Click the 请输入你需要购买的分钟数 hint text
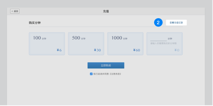The height and width of the screenshot is (106, 213). [163, 44]
